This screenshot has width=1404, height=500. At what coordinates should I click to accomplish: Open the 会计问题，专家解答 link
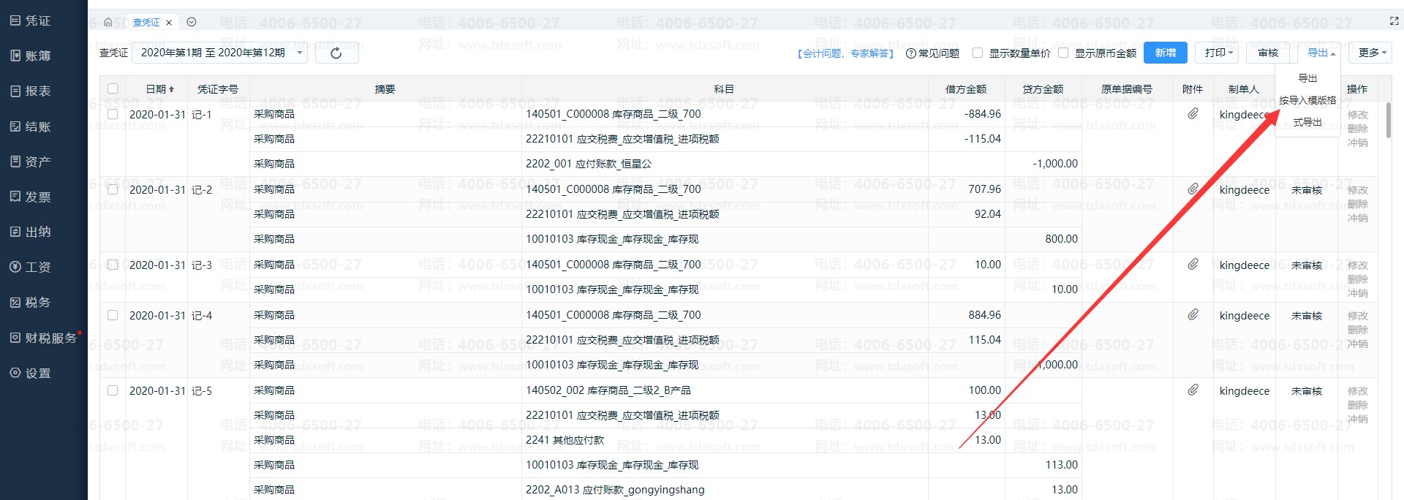tap(845, 53)
